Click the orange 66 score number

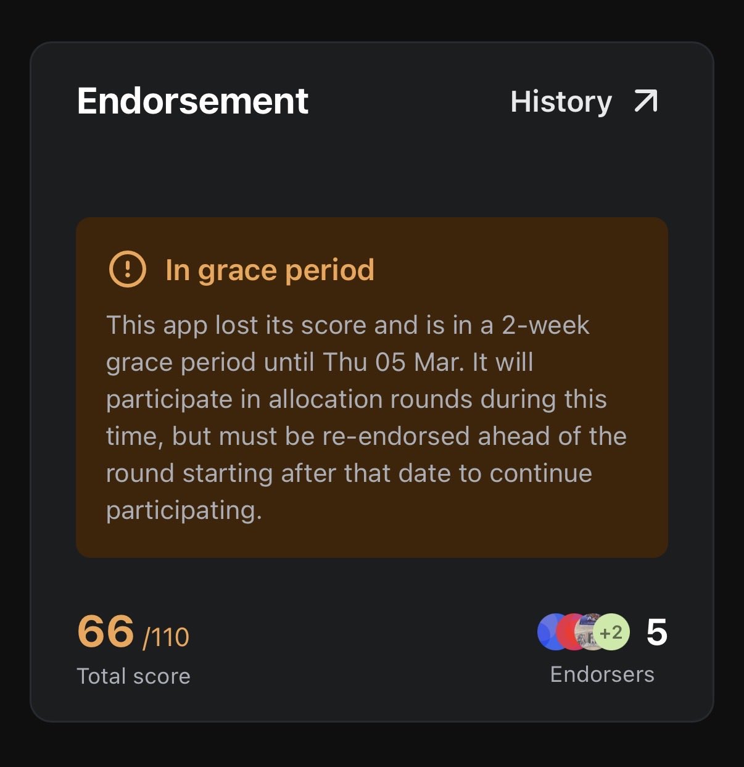click(105, 632)
